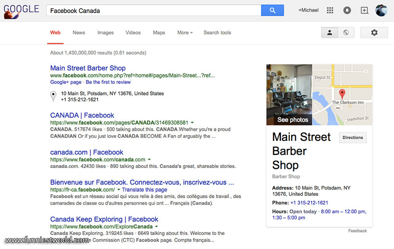The height and width of the screenshot is (249, 394).
Task: Click the search box with Facebook Canada
Action: [x=153, y=11]
